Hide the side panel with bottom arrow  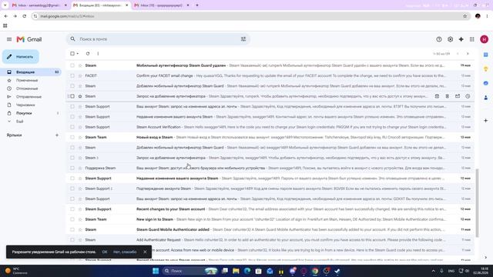point(486,258)
